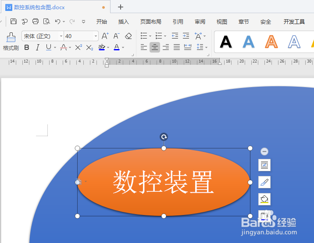Open Print Preview icon

46,21
